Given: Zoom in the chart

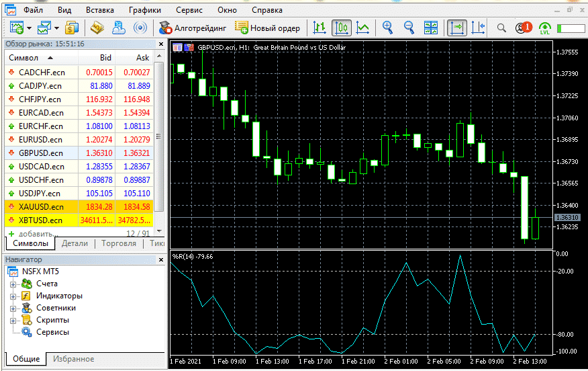Looking at the screenshot, I should point(387,28).
